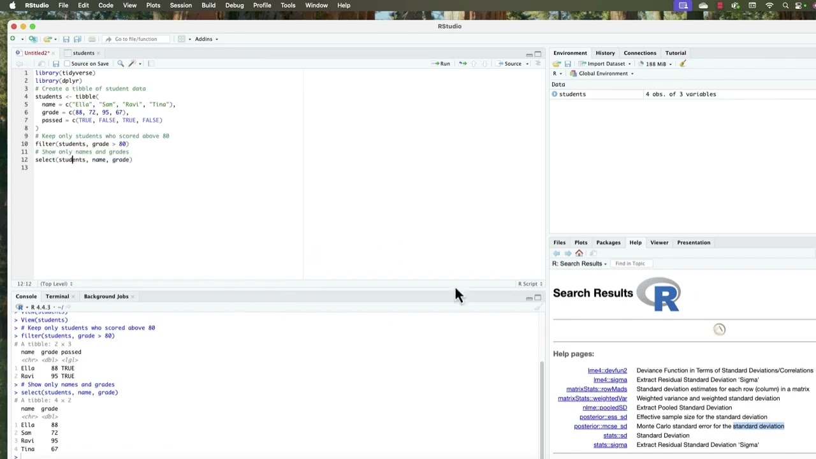This screenshot has height=459, width=816.
Task: Click the Show in new window icon
Action: [41, 64]
